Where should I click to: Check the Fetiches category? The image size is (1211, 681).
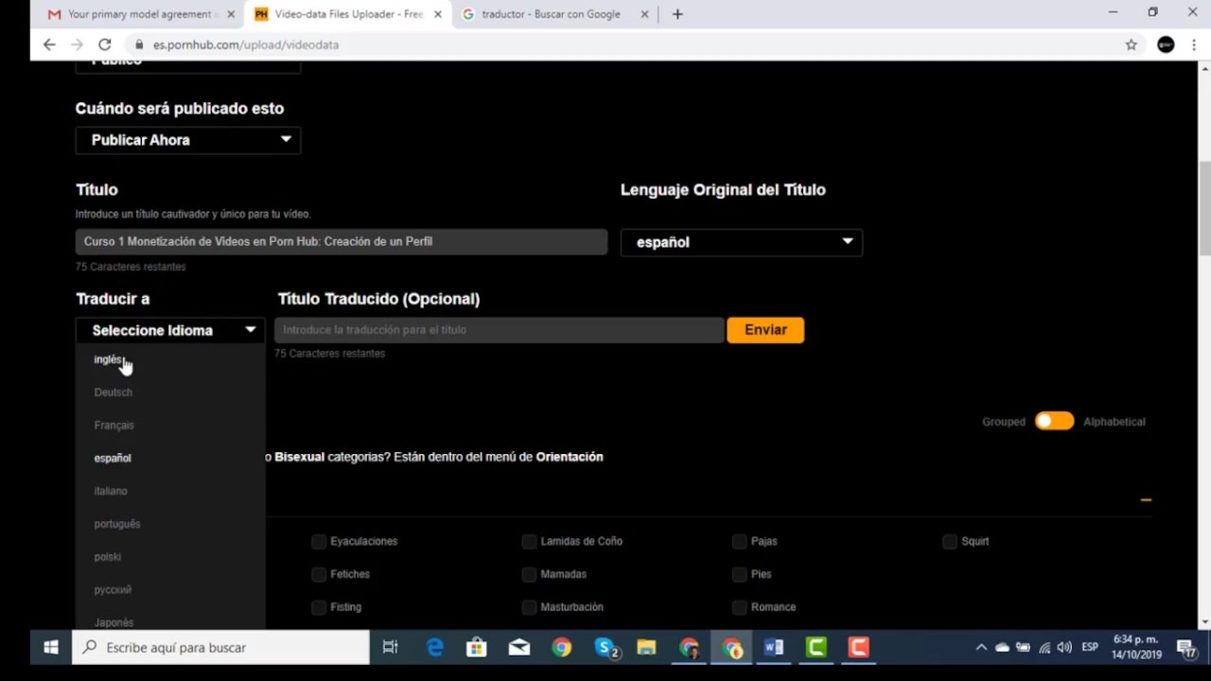pos(319,574)
